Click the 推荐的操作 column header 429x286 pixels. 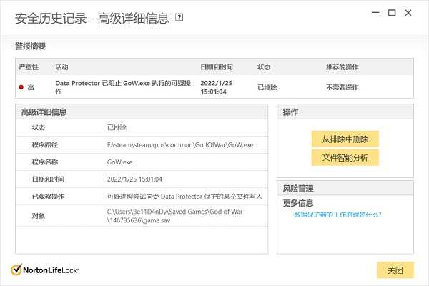[342, 67]
